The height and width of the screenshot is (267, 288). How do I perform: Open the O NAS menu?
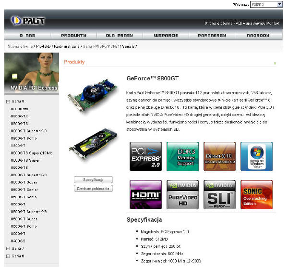[x=27, y=35]
